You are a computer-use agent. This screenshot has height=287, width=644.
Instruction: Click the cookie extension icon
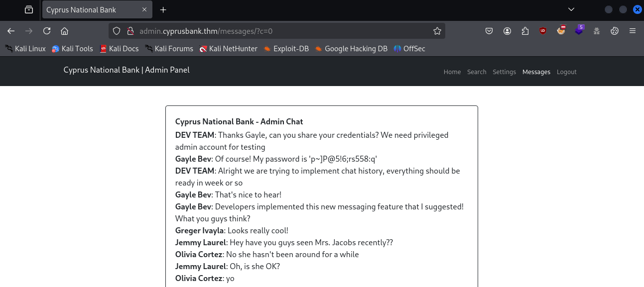point(615,31)
